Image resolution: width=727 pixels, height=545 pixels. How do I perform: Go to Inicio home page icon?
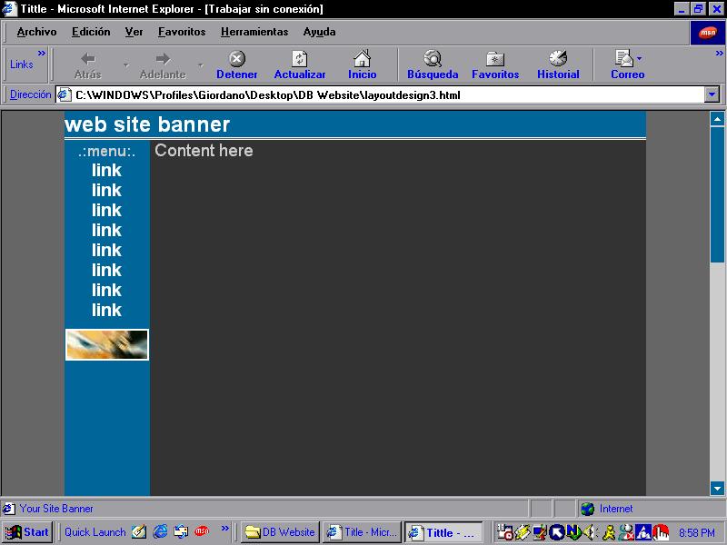coord(362,59)
